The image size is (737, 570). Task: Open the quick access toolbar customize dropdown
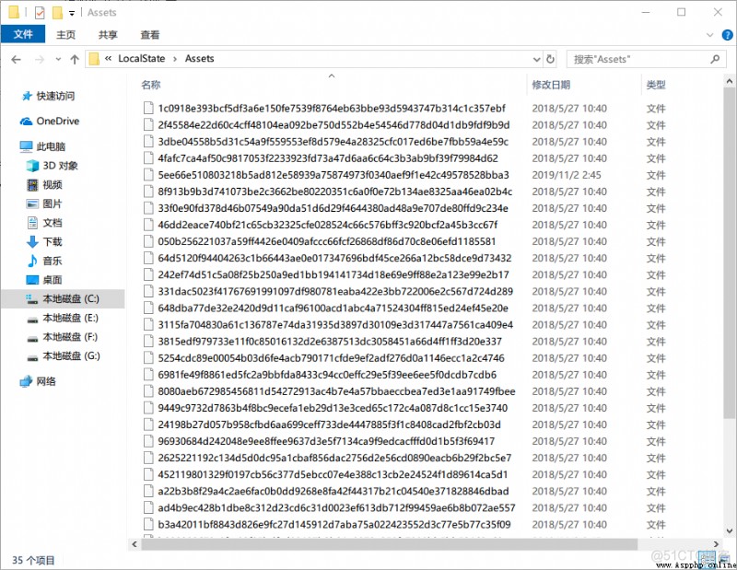pos(72,13)
